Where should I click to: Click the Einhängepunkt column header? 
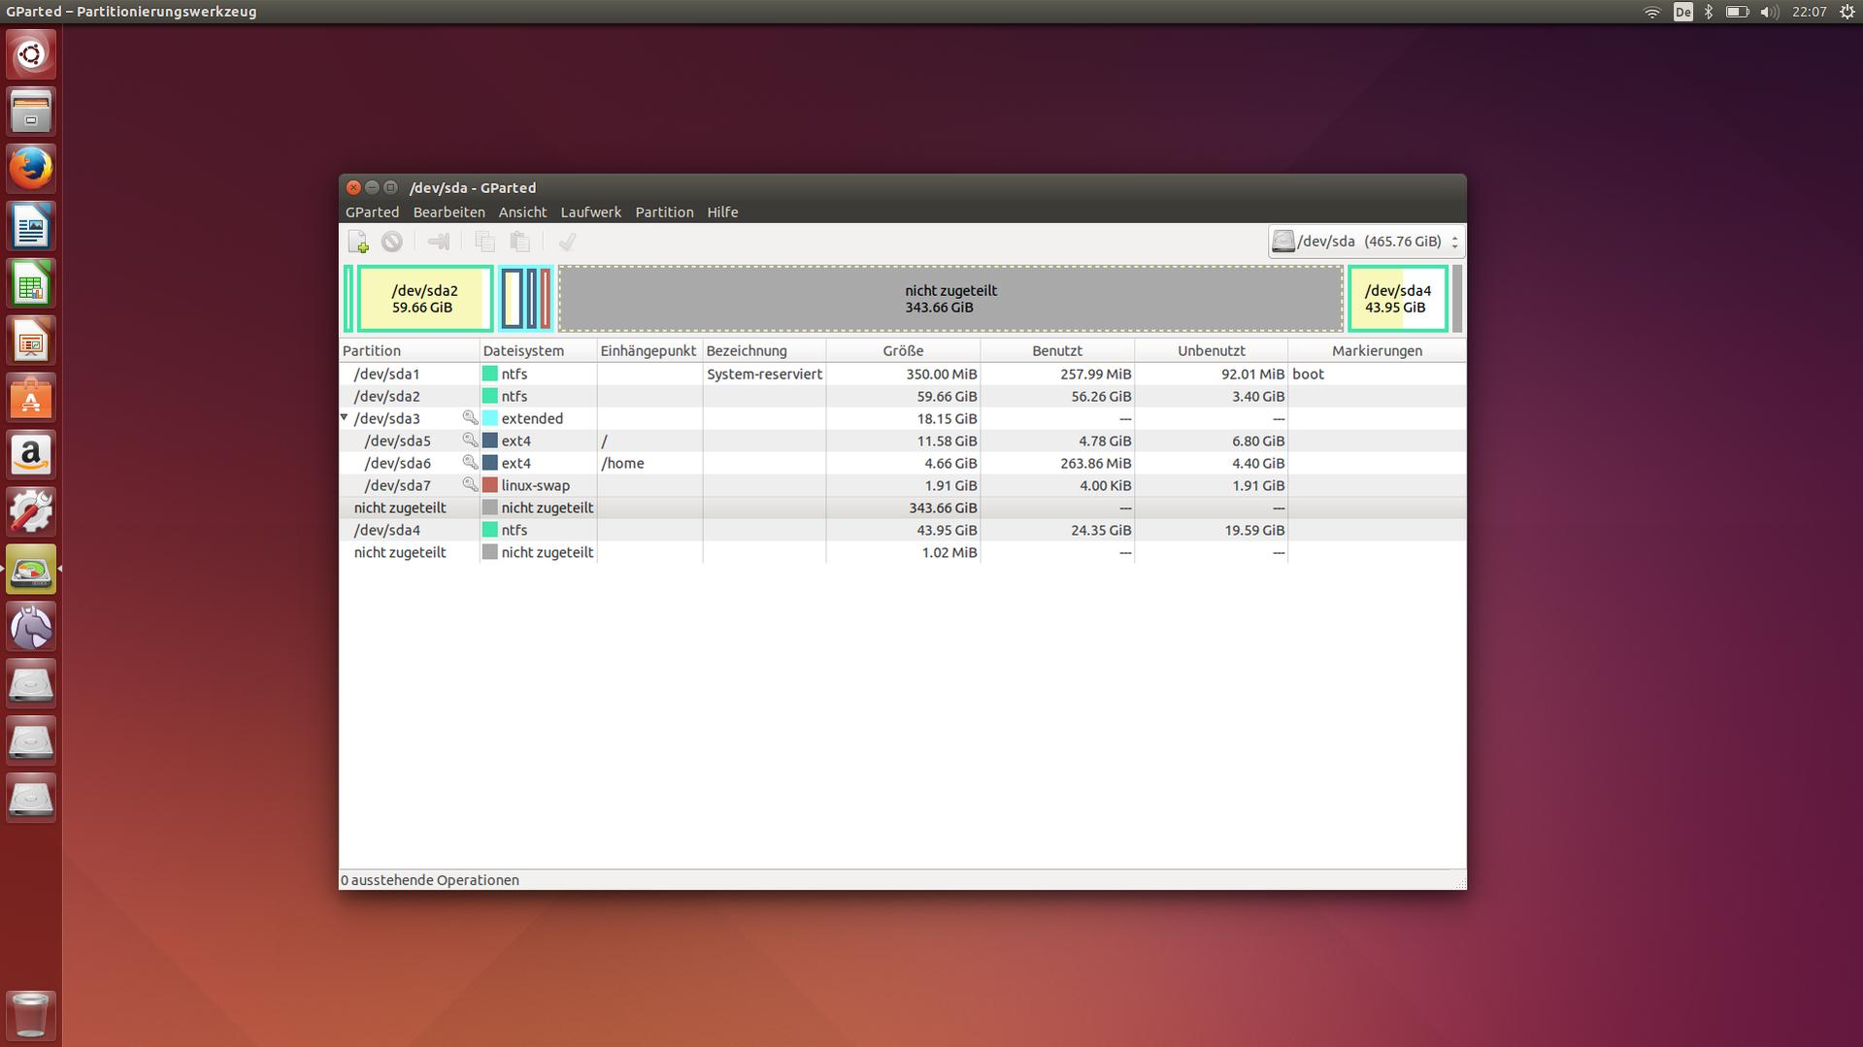(x=649, y=351)
